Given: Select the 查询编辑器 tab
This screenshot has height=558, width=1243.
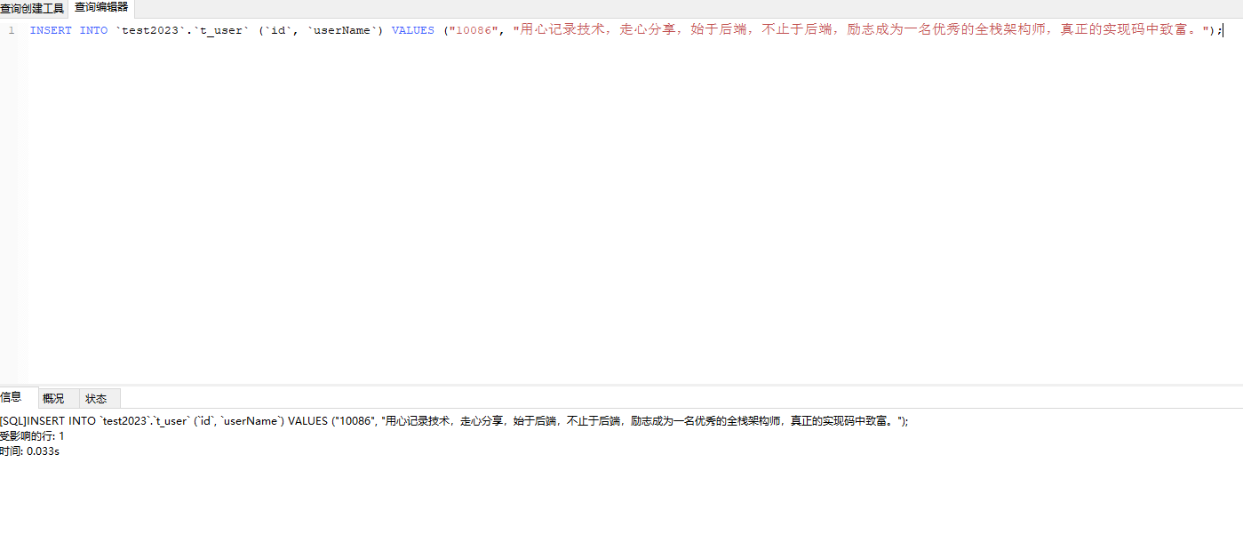Looking at the screenshot, I should [101, 8].
